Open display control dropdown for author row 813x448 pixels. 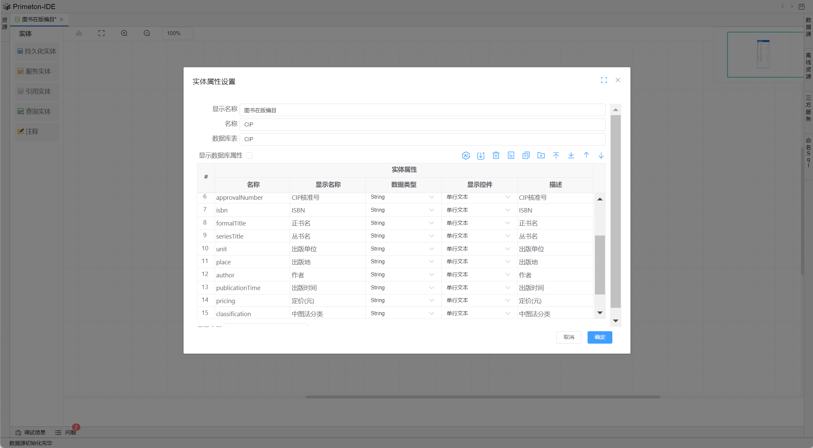coord(507,275)
